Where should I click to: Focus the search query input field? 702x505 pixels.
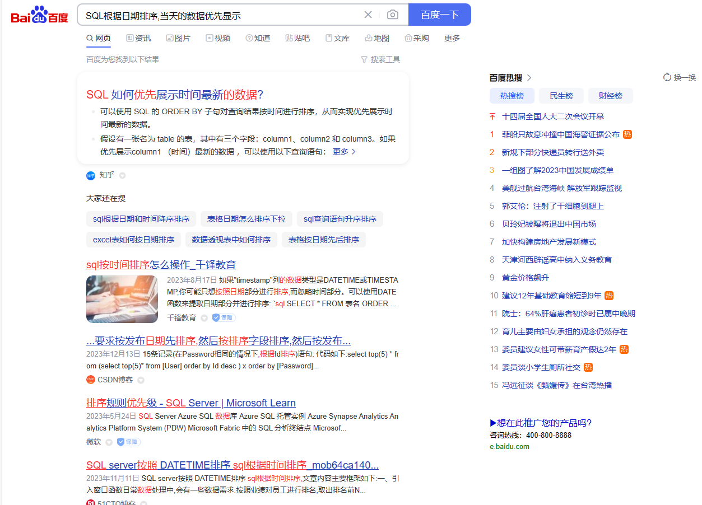tap(220, 15)
